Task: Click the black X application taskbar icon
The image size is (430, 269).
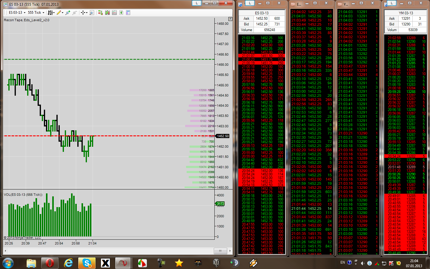Action: (105, 263)
